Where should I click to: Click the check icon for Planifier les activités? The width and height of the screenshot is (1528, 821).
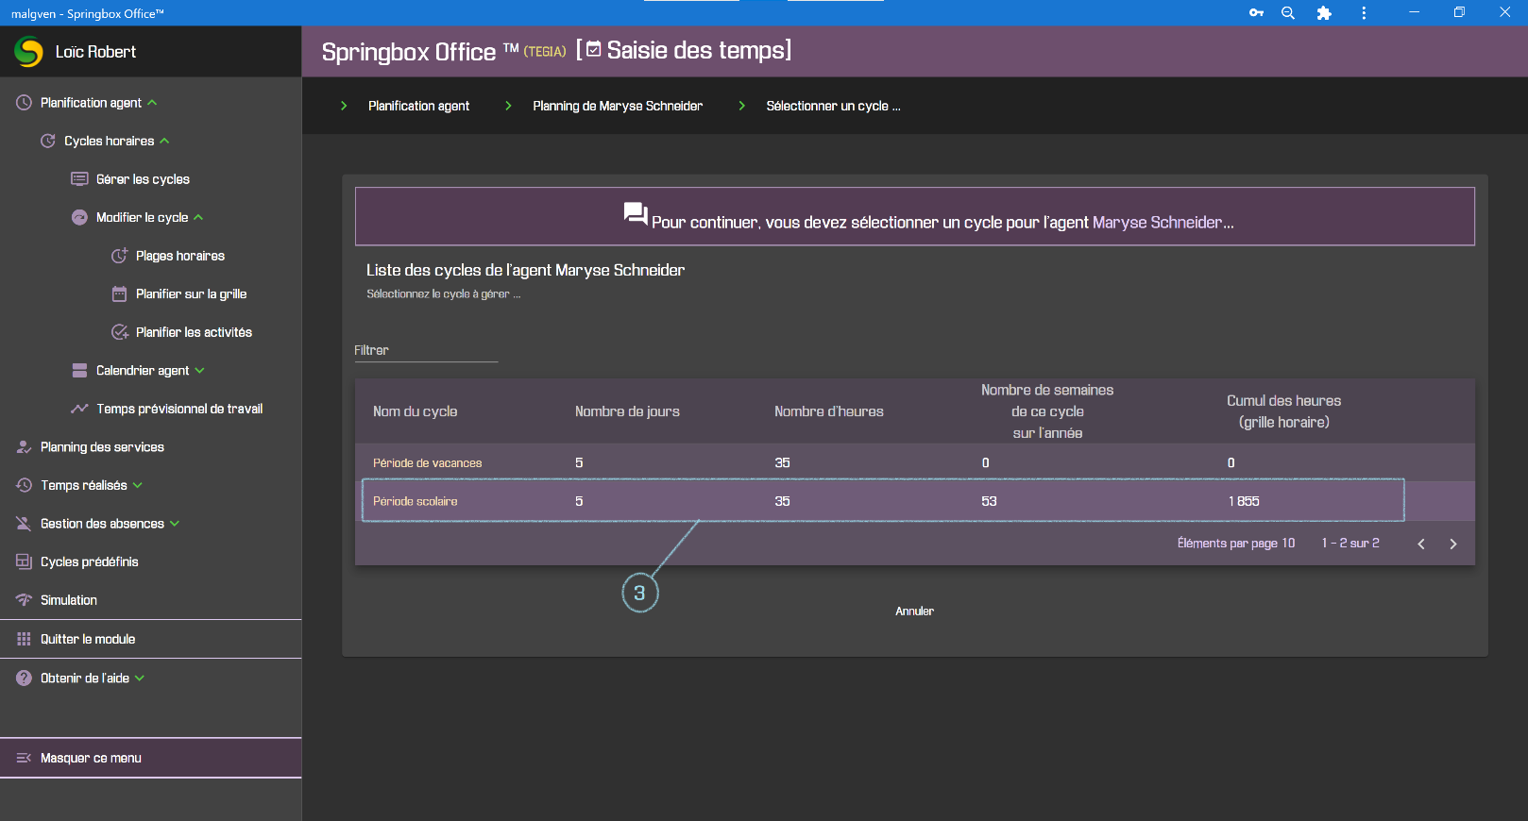[x=120, y=332]
